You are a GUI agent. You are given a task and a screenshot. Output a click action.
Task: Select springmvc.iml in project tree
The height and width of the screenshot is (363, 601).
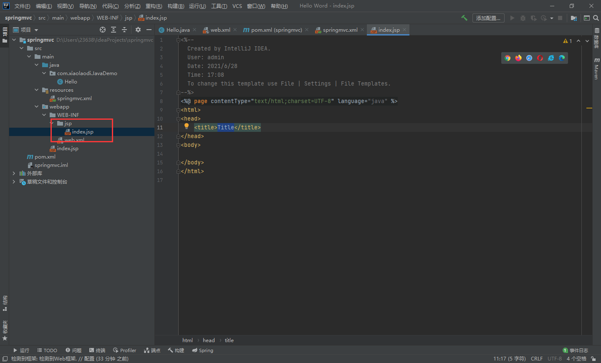tap(51, 165)
